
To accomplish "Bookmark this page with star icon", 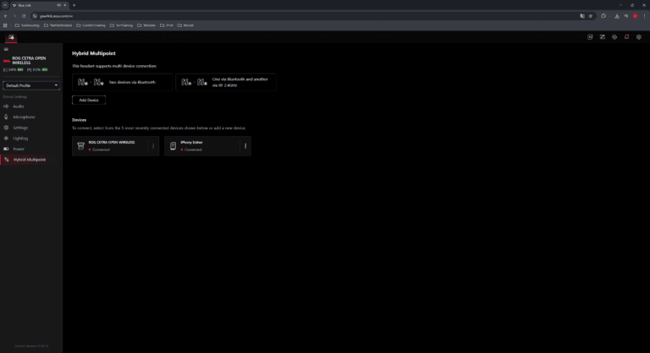I will tap(592, 15).
